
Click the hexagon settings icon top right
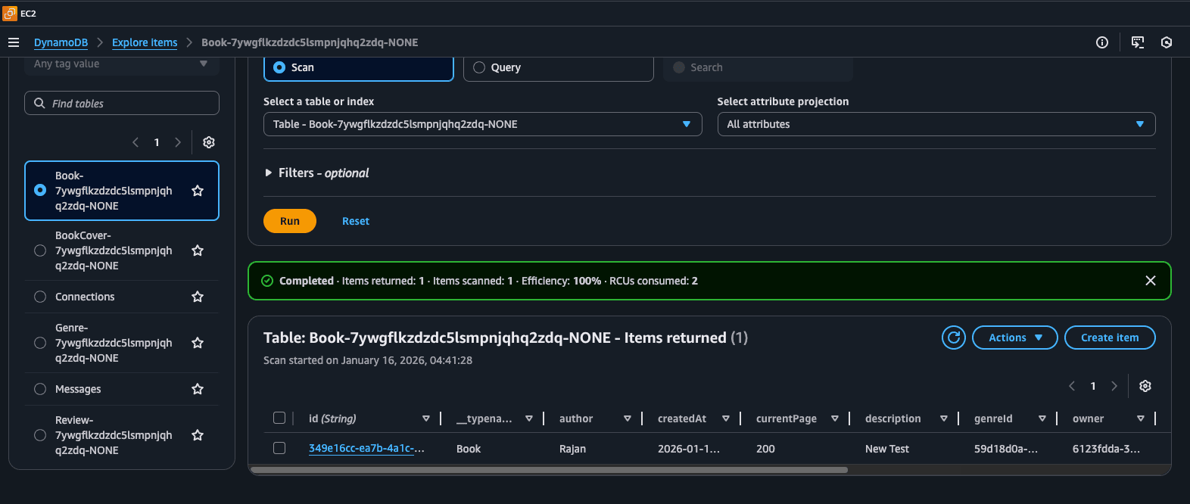coord(1167,42)
